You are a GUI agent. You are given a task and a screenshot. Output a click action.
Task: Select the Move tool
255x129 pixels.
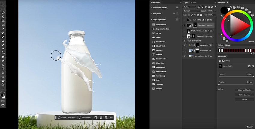(x=3, y=5)
